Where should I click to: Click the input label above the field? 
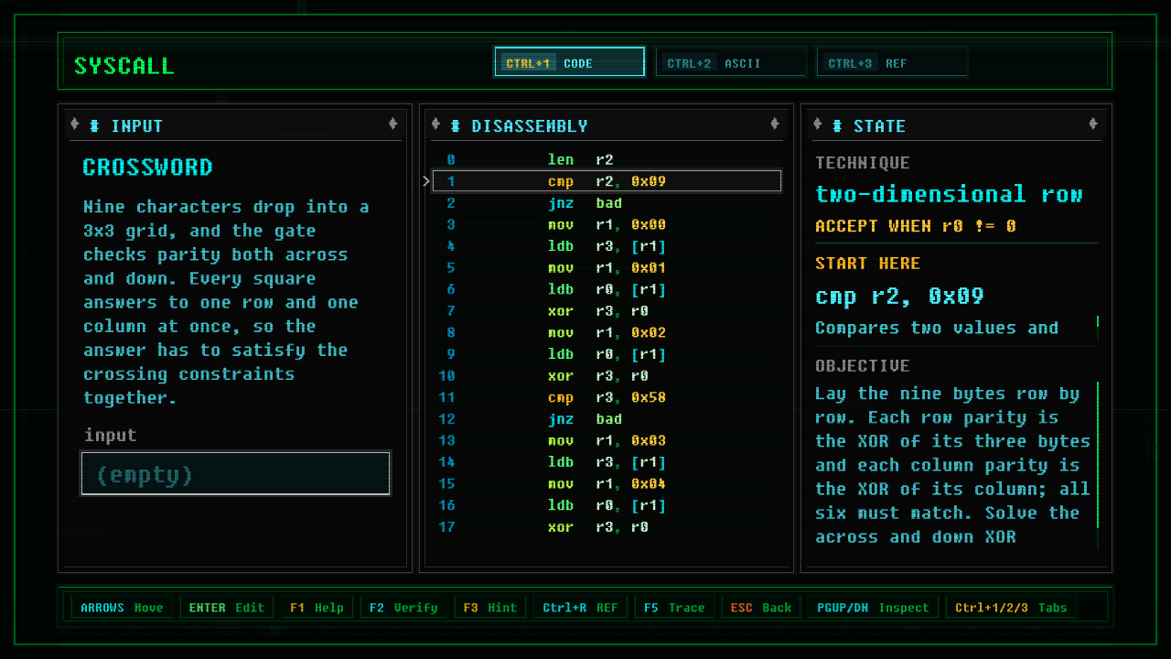111,436
